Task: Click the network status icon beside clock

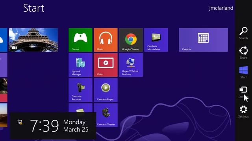Action: click(20, 122)
